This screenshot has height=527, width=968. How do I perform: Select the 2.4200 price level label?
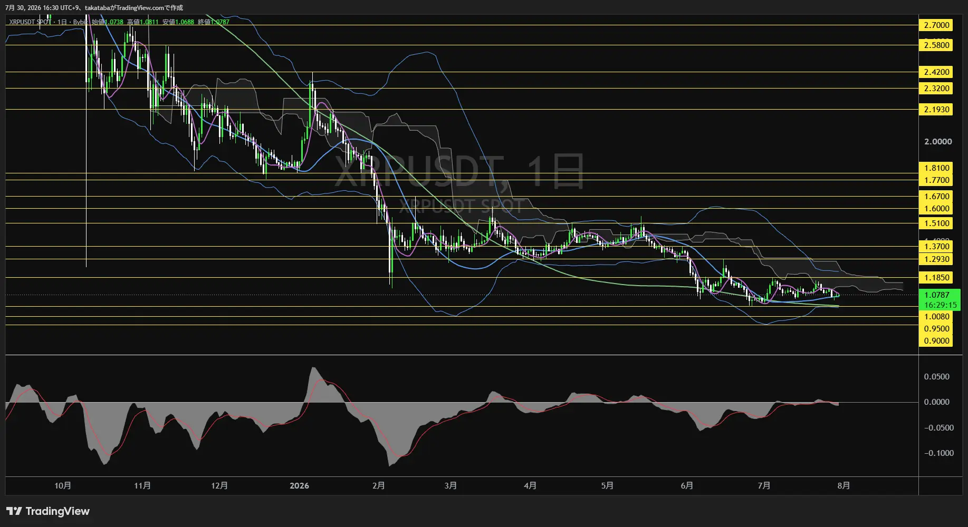click(x=936, y=72)
